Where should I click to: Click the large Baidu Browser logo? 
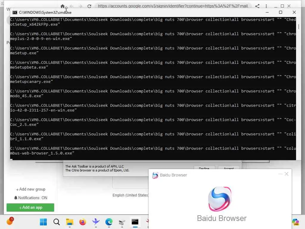[x=220, y=199]
